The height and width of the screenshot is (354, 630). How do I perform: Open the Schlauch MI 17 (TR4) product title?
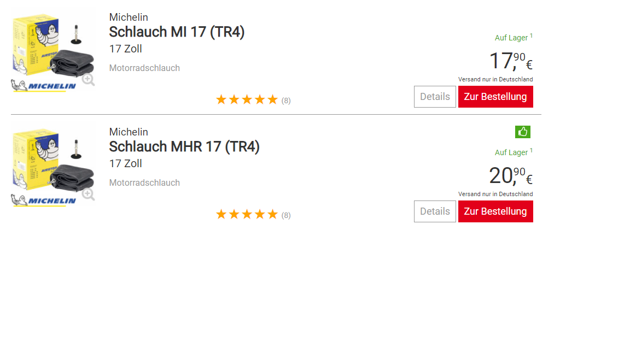click(x=177, y=32)
